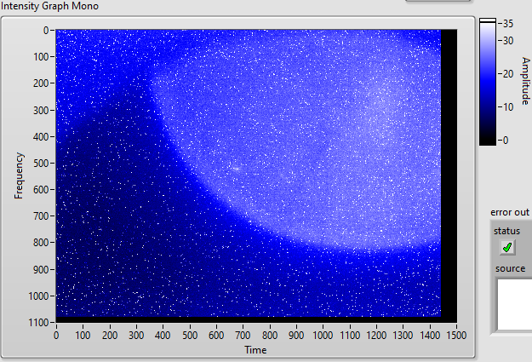Click the 1500 value on Time axis
This screenshot has height=362, width=532.
point(456,336)
